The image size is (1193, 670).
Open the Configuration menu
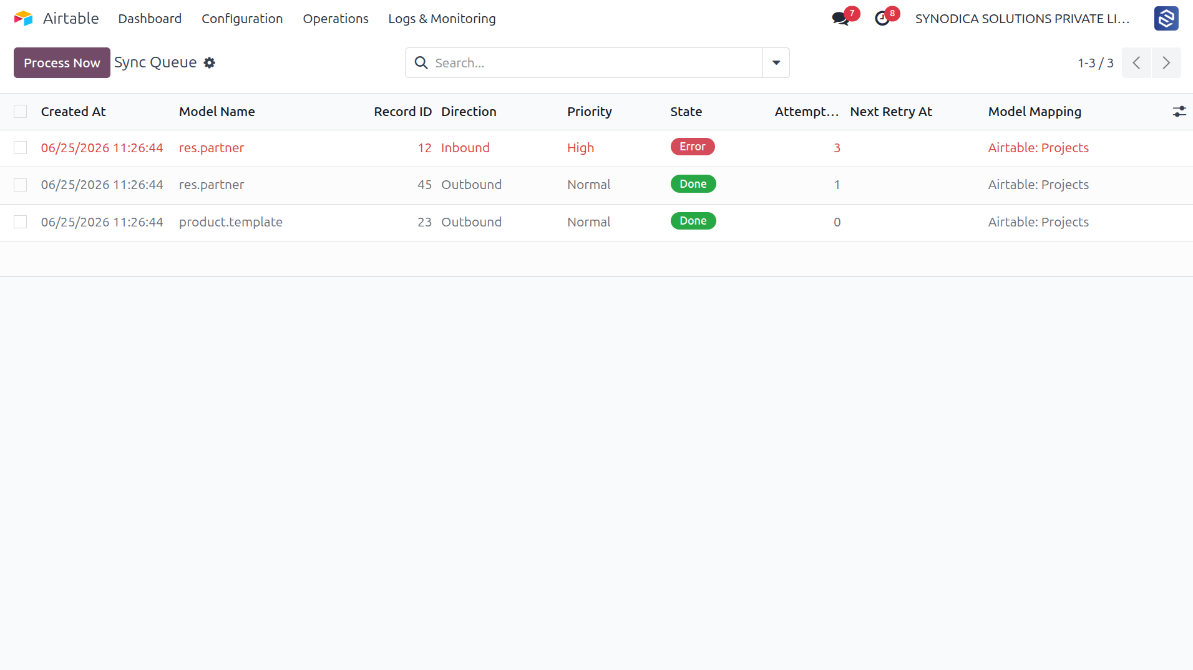242,19
